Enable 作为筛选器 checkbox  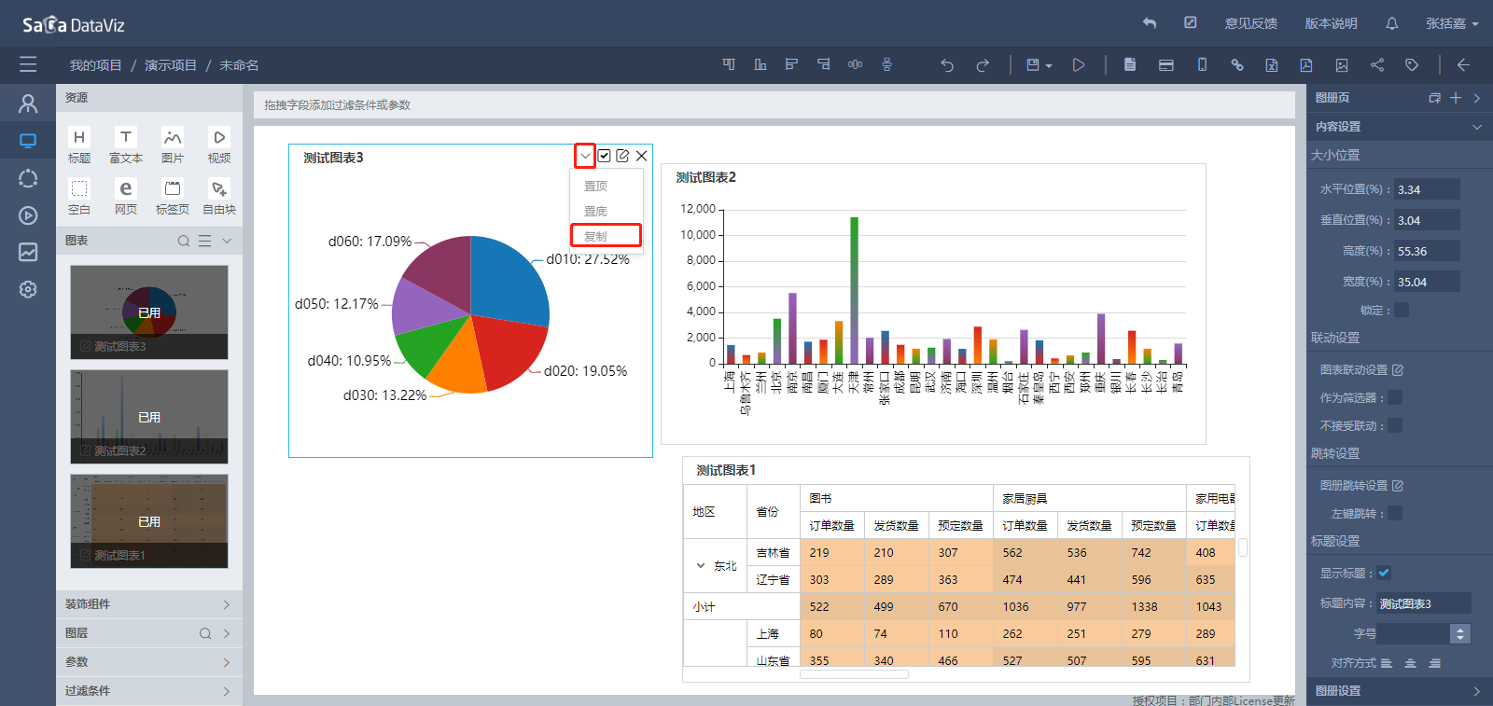click(1395, 397)
